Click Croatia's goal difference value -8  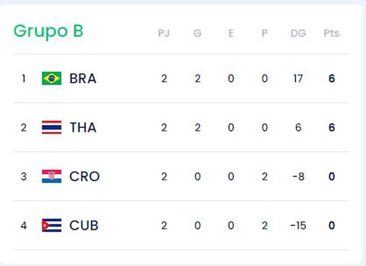coord(298,177)
